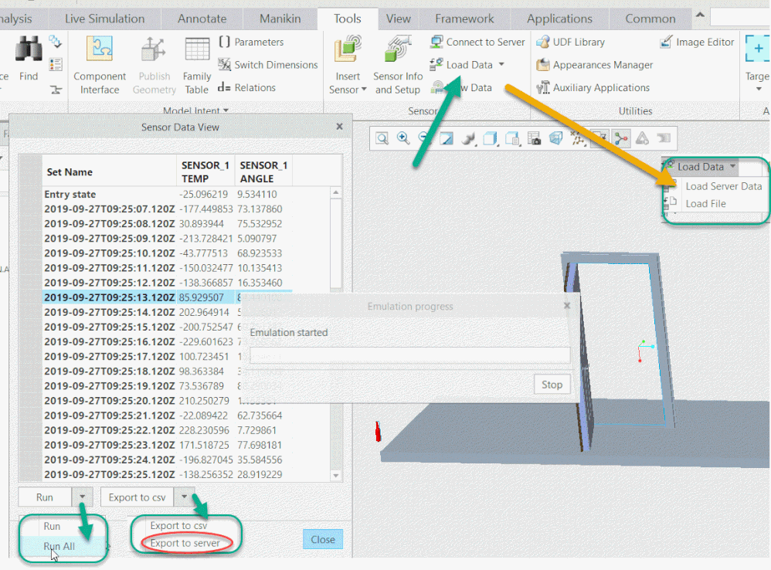The height and width of the screenshot is (570, 771).
Task: Switch to the Common tab
Action: click(650, 19)
